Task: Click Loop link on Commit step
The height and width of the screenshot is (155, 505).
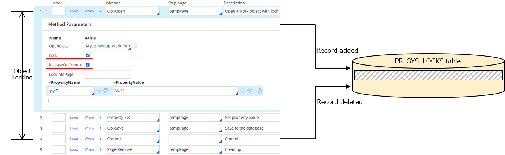Action: point(74,139)
